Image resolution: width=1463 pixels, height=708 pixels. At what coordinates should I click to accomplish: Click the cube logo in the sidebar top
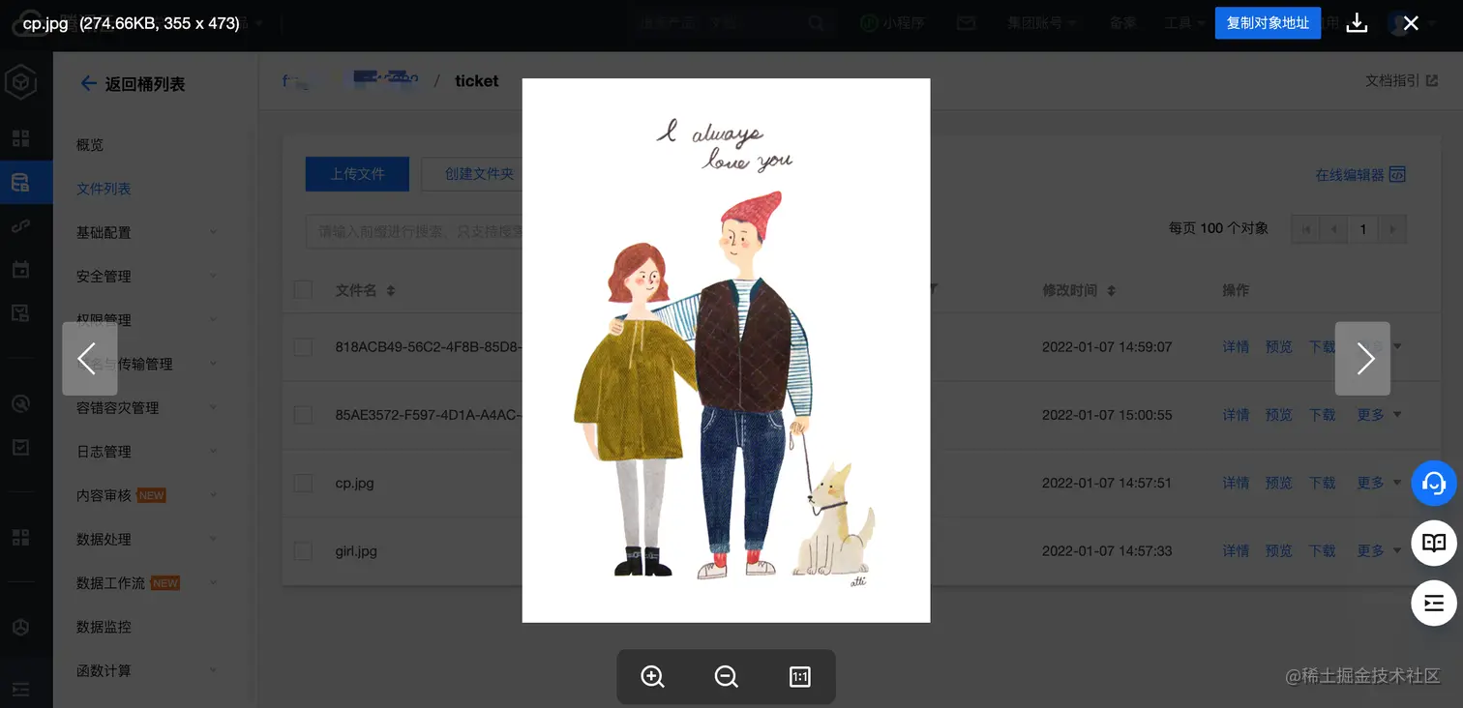tap(20, 84)
